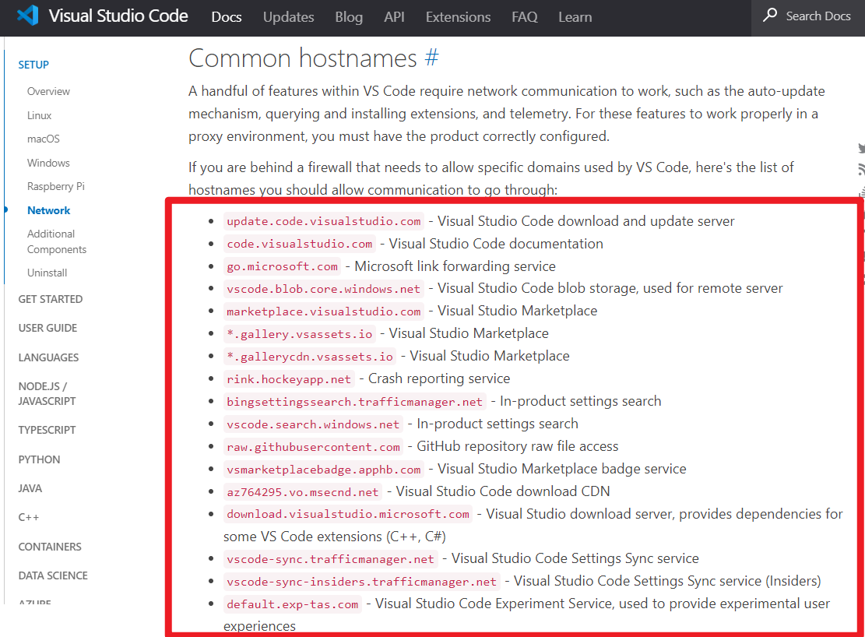Viewport: 865px width, 637px height.
Task: Open Extensions in top navigation
Action: tap(458, 17)
